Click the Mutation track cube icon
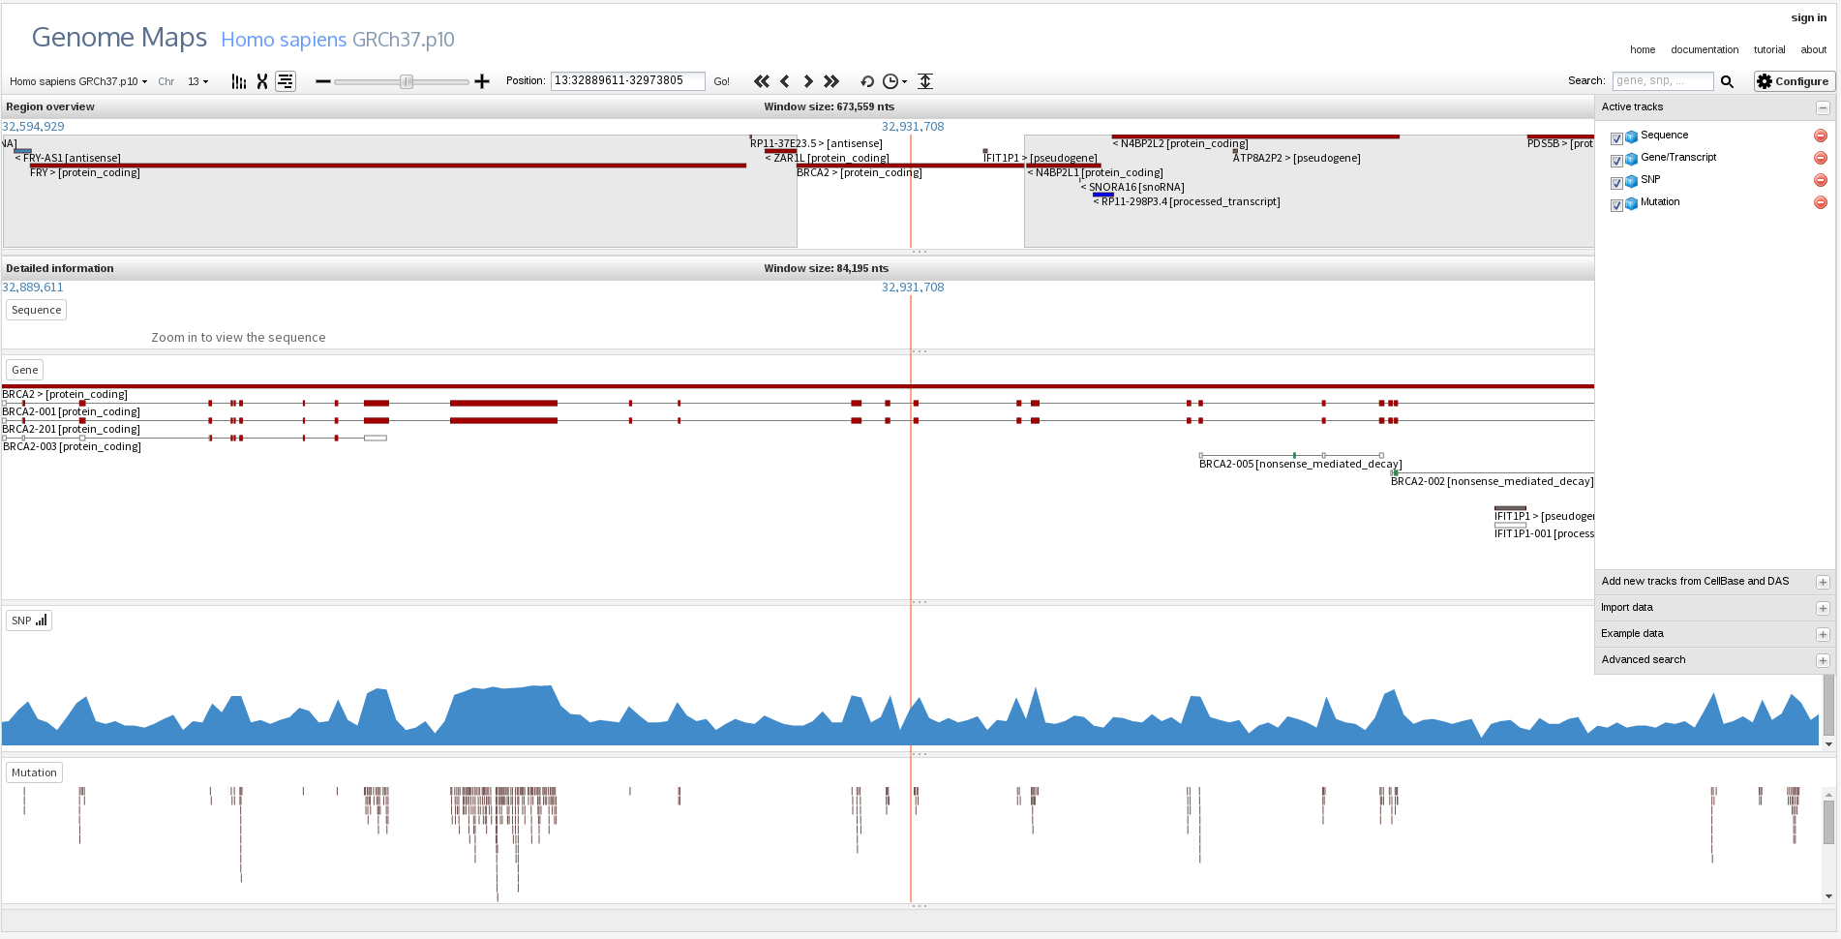Viewport: 1841px width, 939px height. pyautogui.click(x=1631, y=203)
